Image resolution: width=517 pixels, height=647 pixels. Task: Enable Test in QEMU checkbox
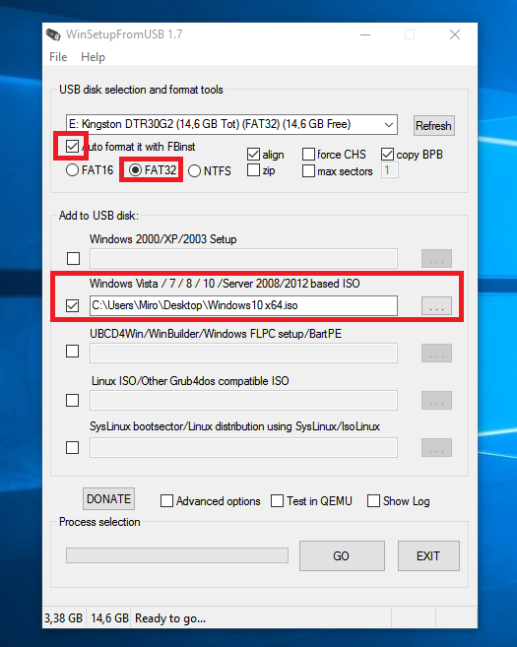[x=277, y=501]
